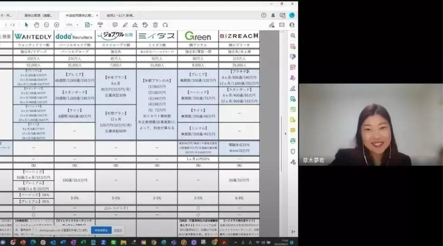This screenshot has width=443, height=246.
Task: Switch to the 媒体比較表 tab
Action: pyautogui.click(x=38, y=15)
